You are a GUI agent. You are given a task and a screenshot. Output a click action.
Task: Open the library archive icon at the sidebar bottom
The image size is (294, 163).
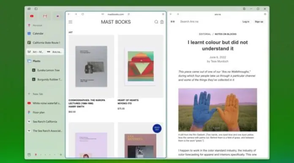(29, 155)
